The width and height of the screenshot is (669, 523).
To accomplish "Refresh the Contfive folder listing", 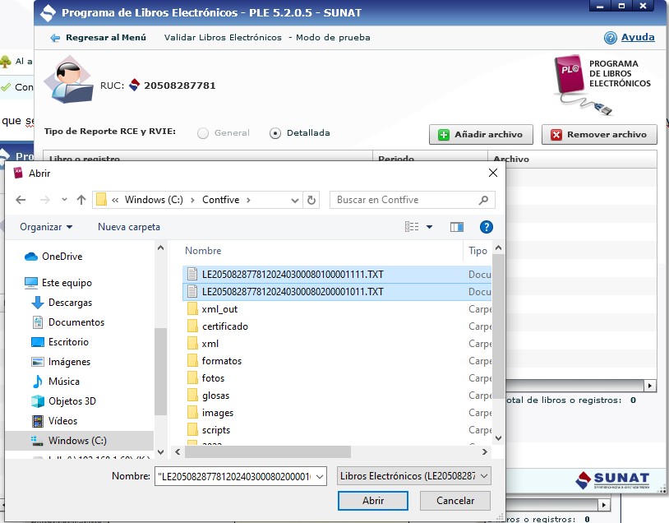I will [x=311, y=200].
